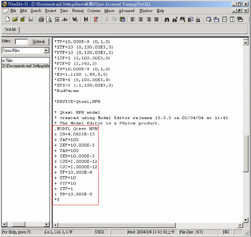Expand the Open Files dropdown

[x=46, y=50]
